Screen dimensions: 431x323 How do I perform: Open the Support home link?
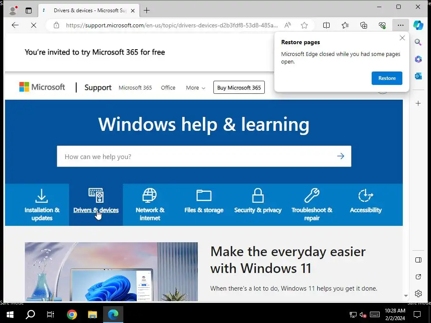(98, 87)
